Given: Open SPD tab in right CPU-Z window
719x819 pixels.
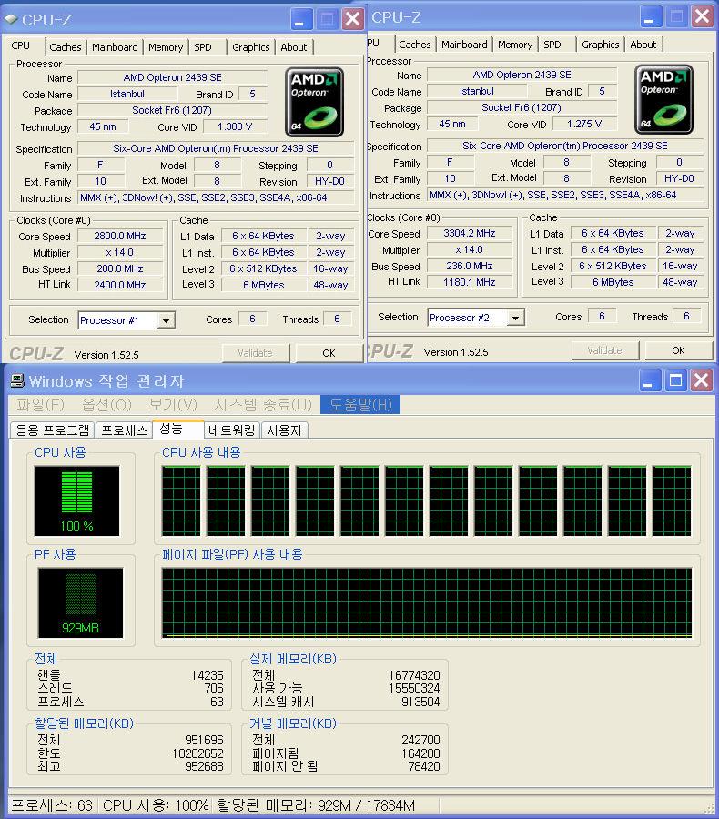Looking at the screenshot, I should [x=552, y=45].
